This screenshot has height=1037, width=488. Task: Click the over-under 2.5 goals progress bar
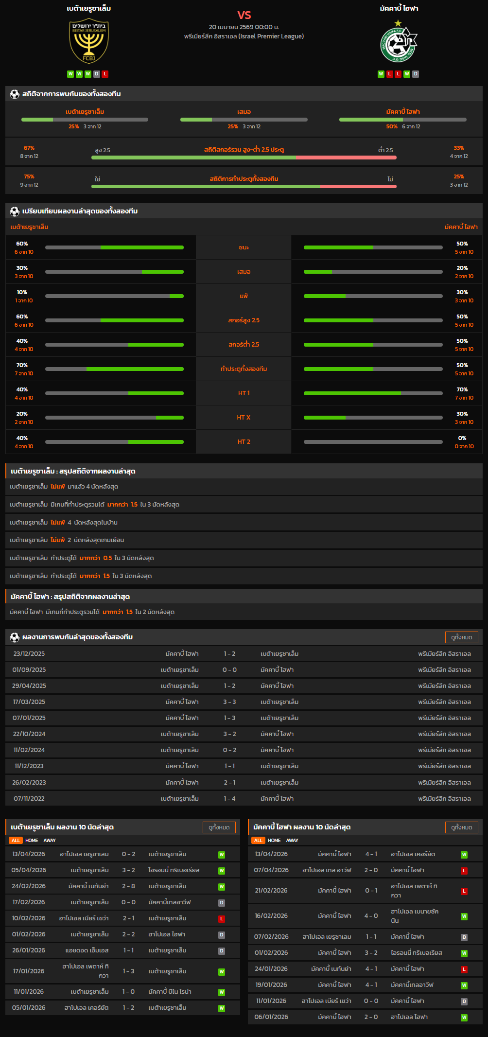(244, 158)
